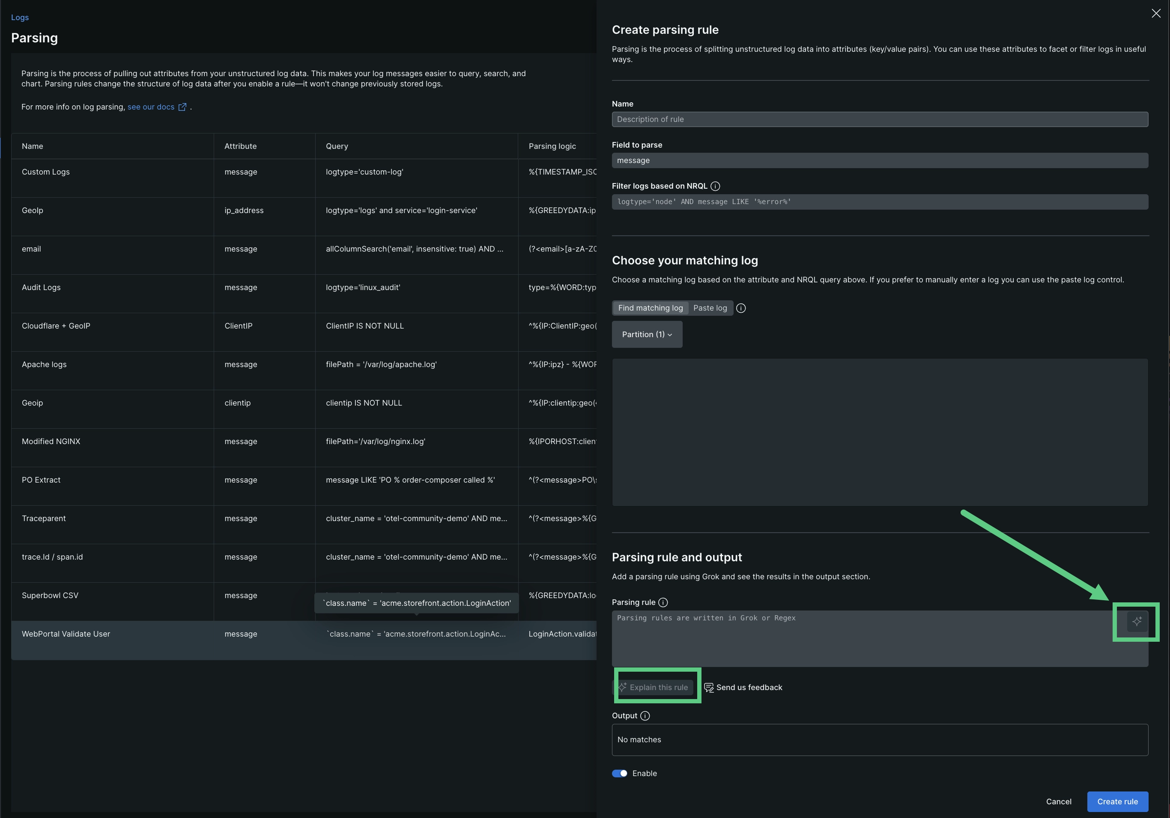Click the info icon next to the Output label

[x=644, y=716]
